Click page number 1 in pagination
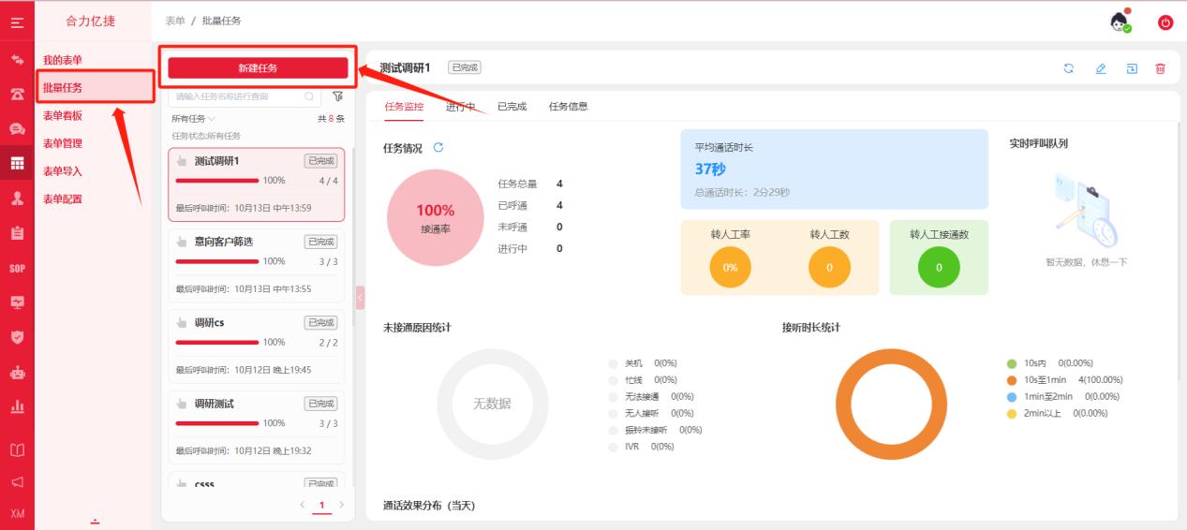The image size is (1187, 530). tap(321, 506)
